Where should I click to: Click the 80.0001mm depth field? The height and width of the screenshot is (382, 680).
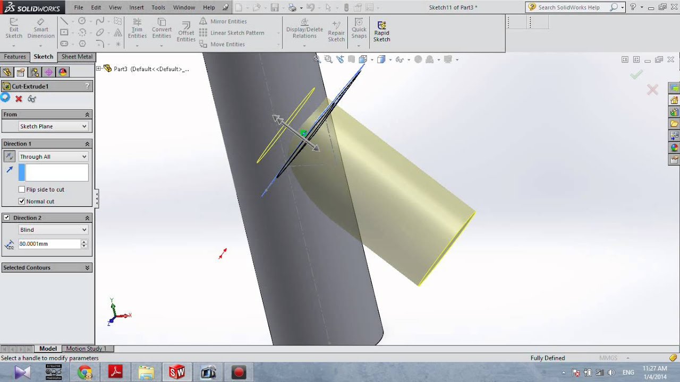click(x=49, y=244)
